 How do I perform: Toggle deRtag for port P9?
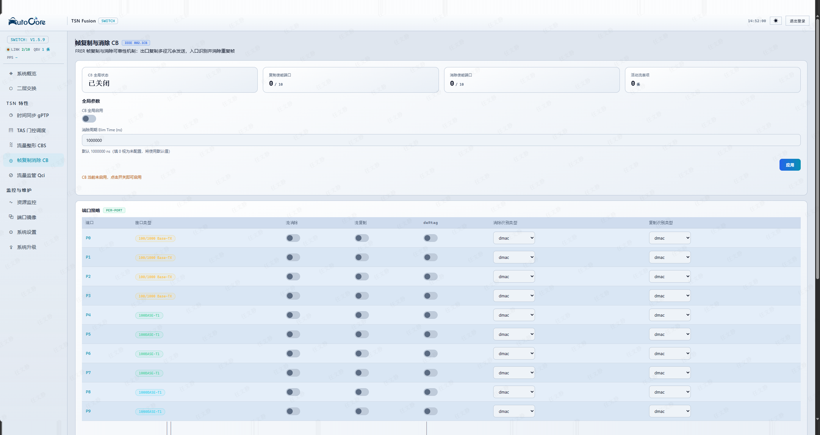click(430, 411)
